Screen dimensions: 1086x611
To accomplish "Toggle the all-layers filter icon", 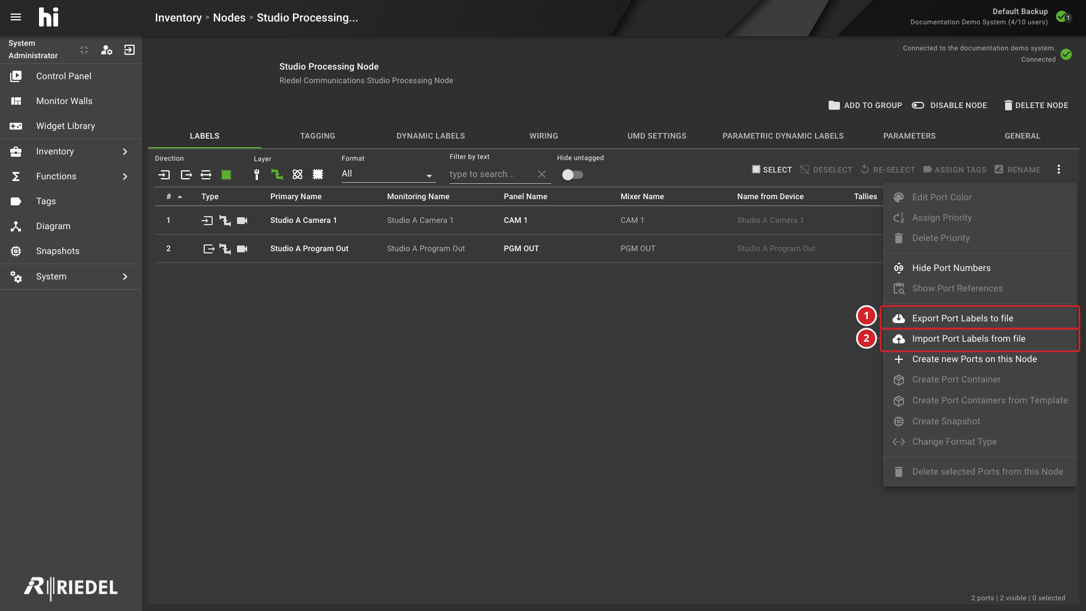I will [318, 175].
